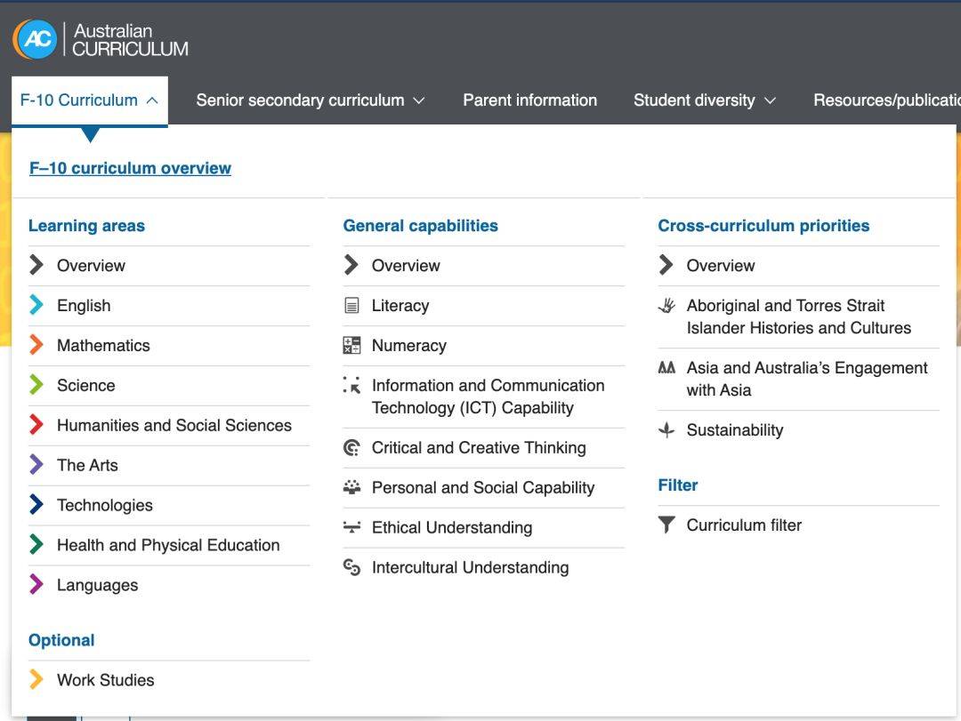Image resolution: width=961 pixels, height=721 pixels.
Task: Open the Numeracy capability link
Action: point(408,346)
